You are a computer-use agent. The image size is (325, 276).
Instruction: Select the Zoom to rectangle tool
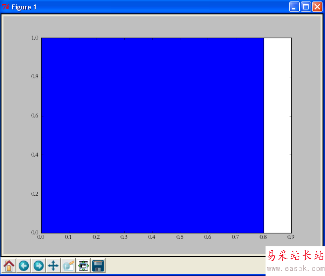(x=68, y=266)
